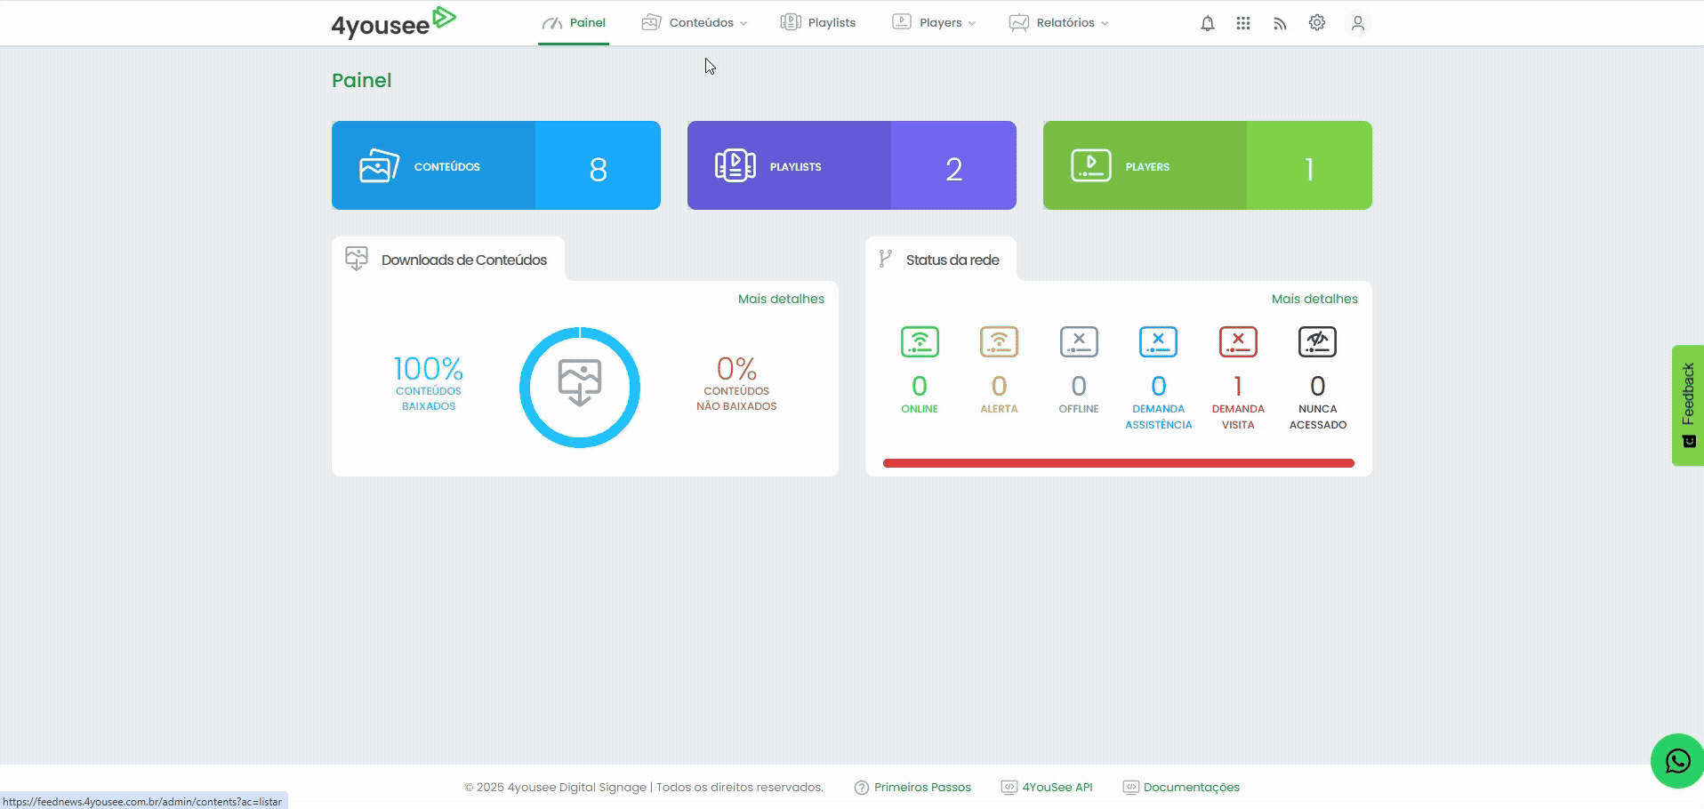Open the Playlists summary card
The height and width of the screenshot is (809, 1704).
852,165
